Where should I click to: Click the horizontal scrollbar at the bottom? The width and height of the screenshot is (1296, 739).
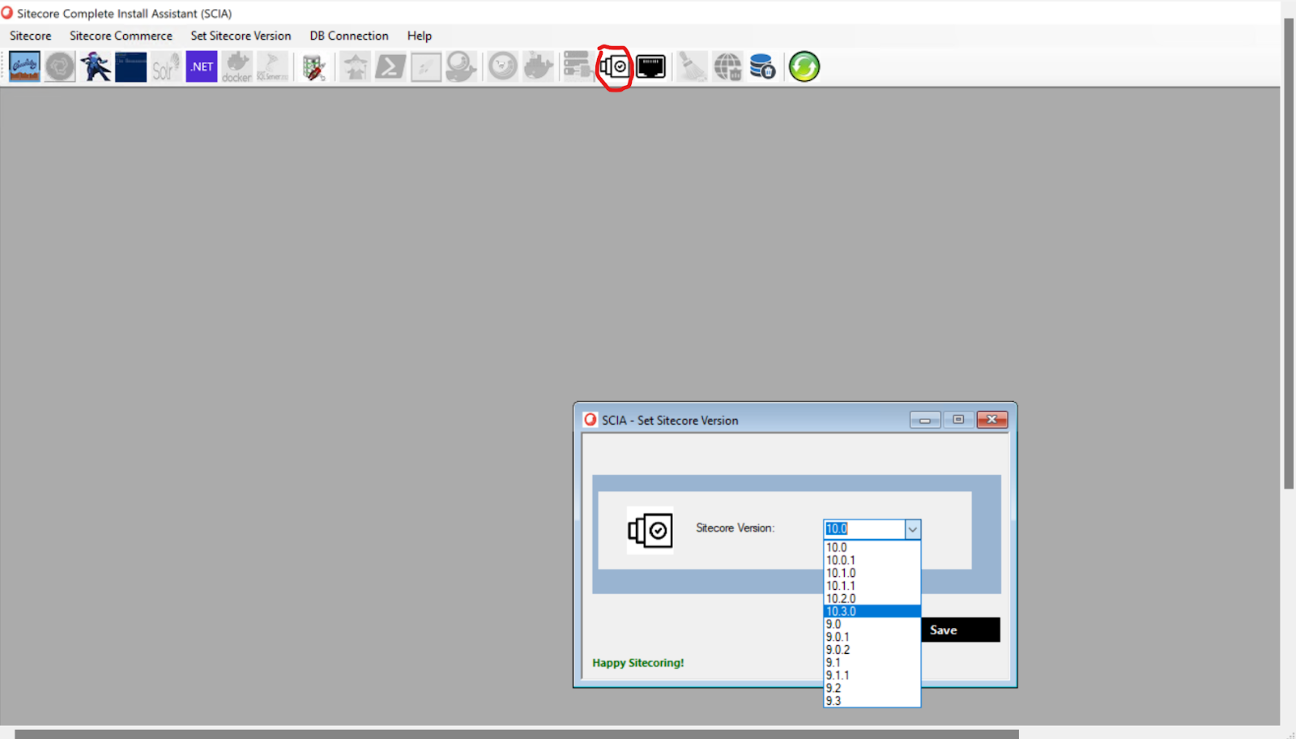(517, 734)
